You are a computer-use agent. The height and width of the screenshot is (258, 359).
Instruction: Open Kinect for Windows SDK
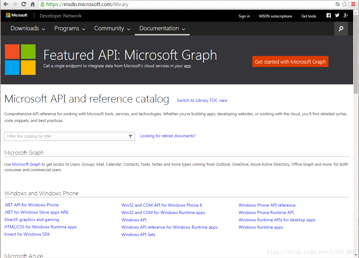27,234
